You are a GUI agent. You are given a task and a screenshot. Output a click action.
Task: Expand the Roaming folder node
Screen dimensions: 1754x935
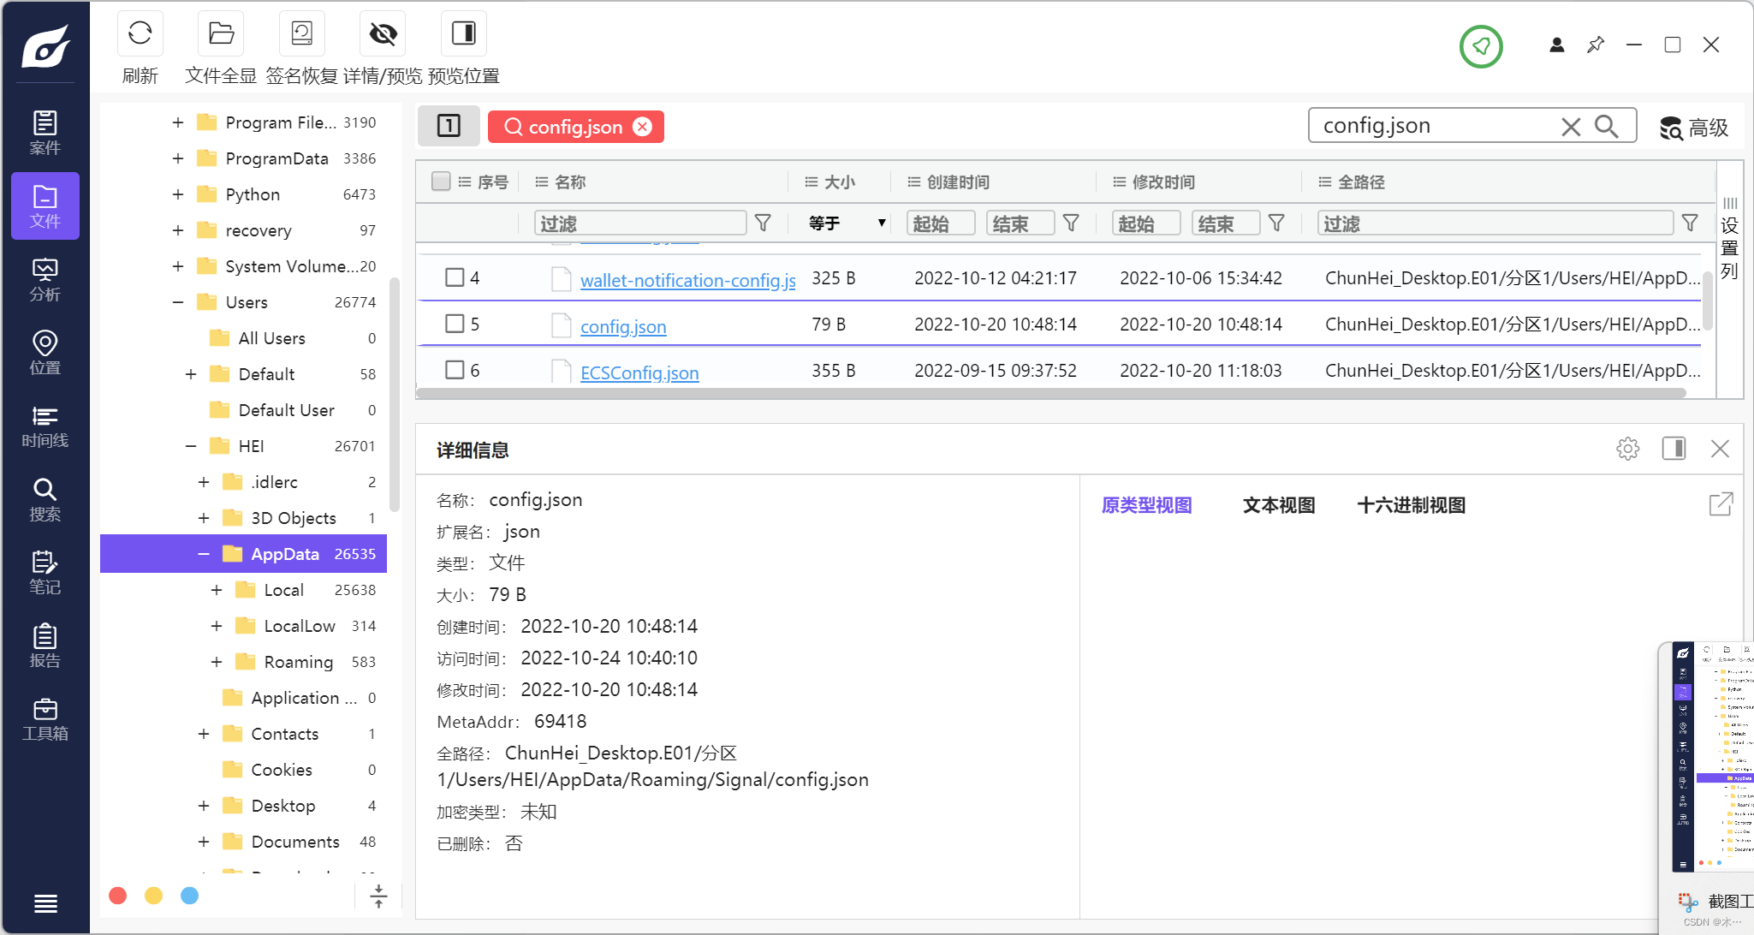point(217,662)
